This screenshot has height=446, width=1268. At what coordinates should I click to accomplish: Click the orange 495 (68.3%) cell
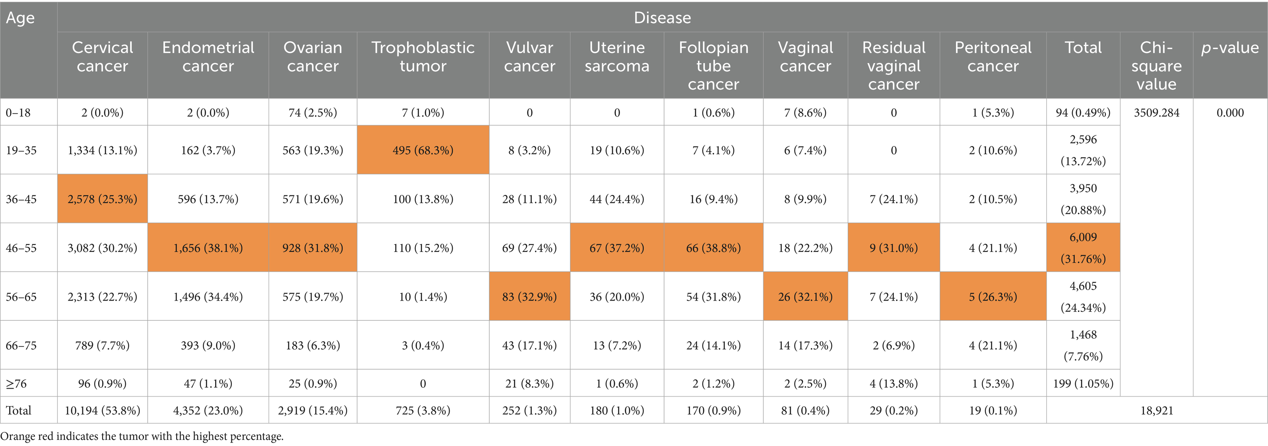point(423,150)
